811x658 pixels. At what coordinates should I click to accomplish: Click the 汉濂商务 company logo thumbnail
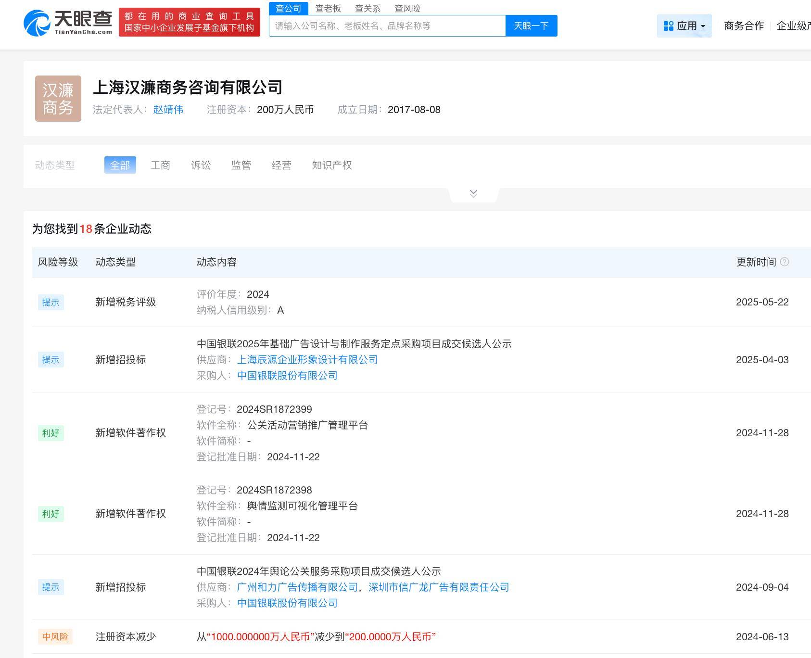coord(58,99)
